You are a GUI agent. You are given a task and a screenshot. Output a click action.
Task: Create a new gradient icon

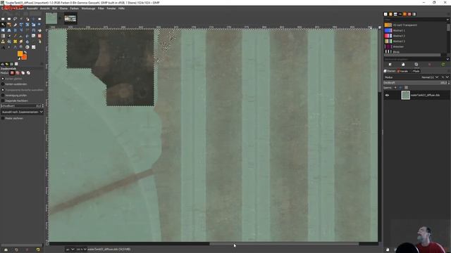pos(403,65)
